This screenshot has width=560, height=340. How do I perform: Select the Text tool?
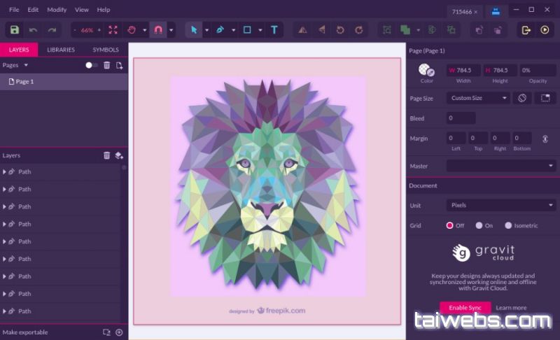pos(274,30)
